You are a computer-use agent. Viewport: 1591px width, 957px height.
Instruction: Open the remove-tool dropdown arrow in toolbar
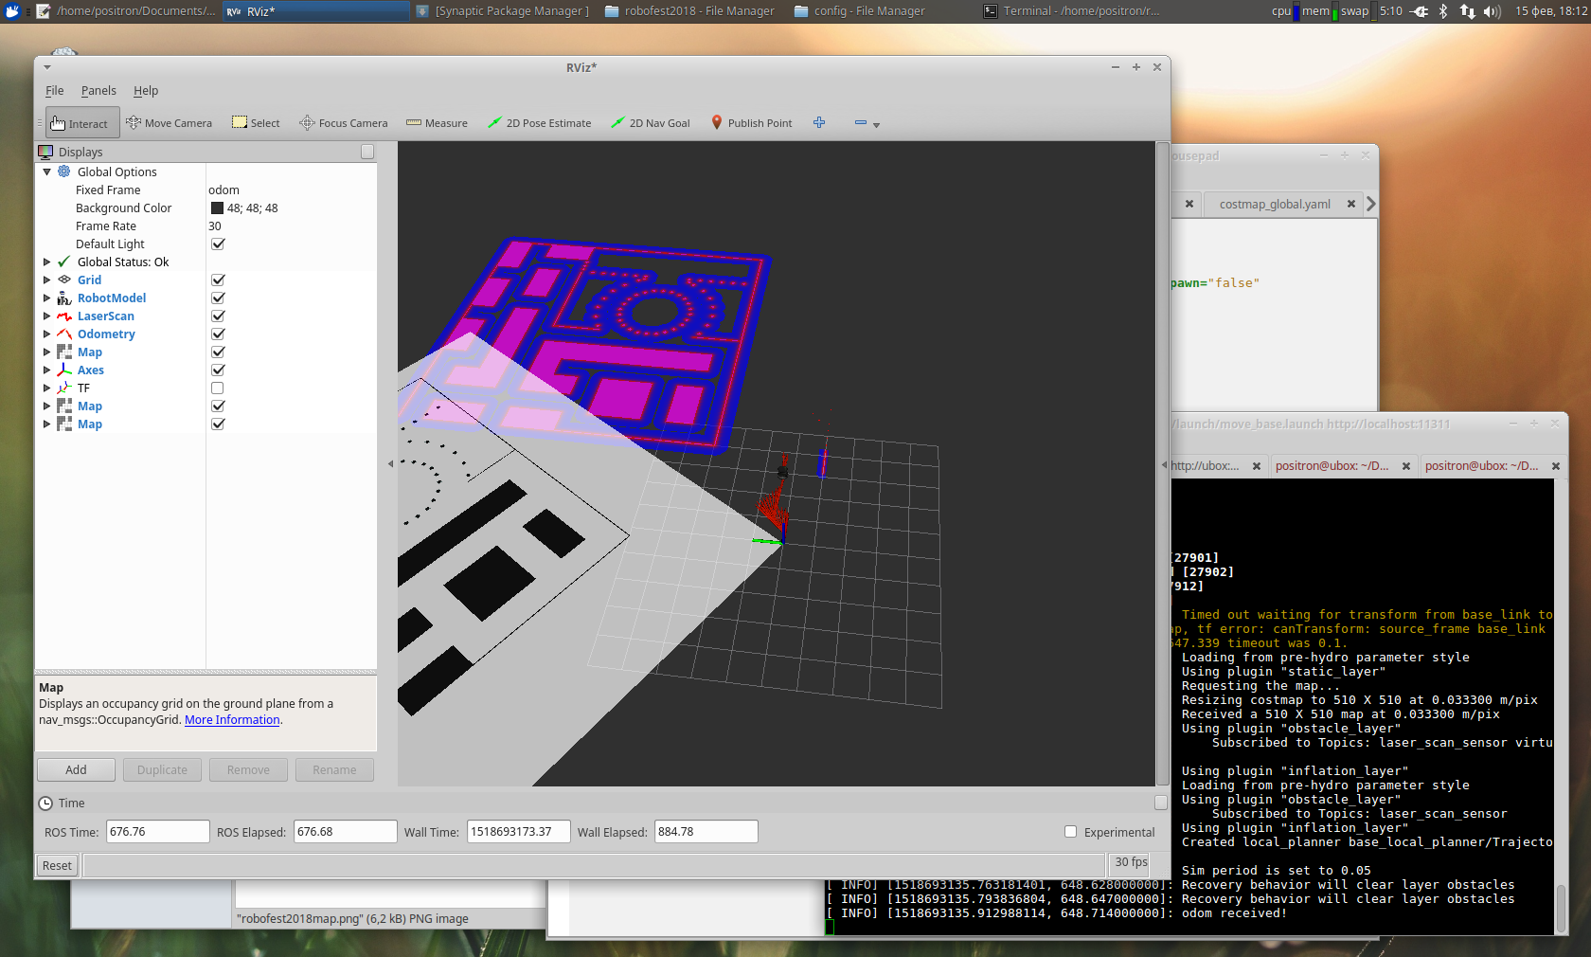pos(876,124)
